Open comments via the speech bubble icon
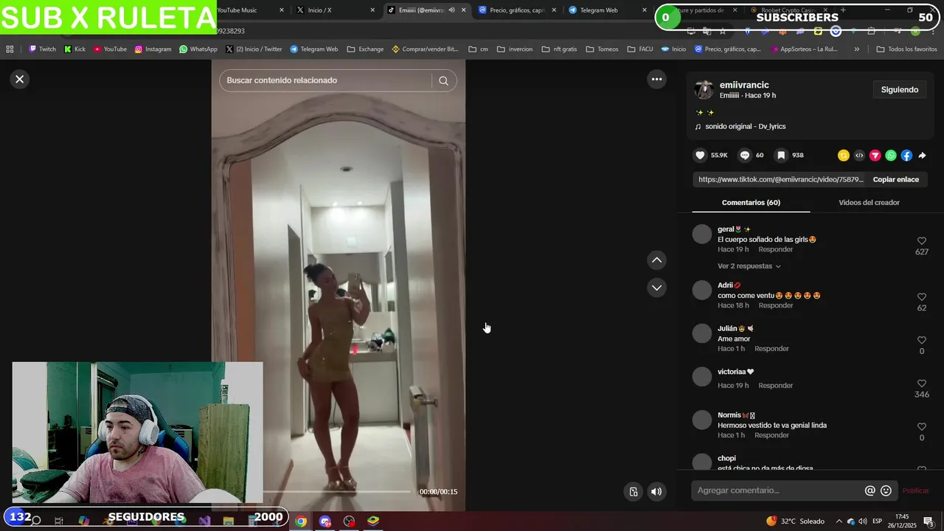Image resolution: width=944 pixels, height=531 pixels. click(745, 155)
